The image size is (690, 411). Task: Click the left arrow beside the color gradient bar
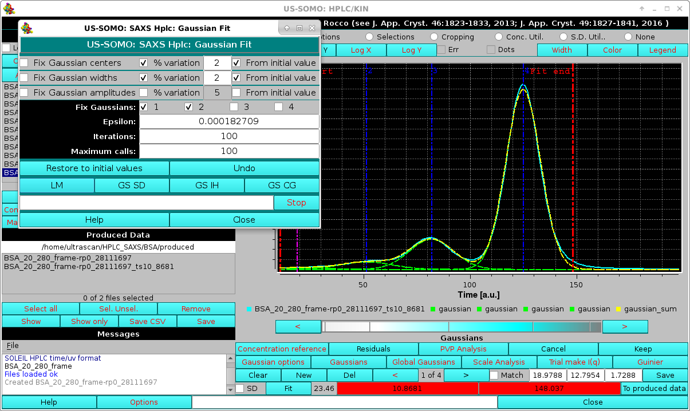pyautogui.click(x=298, y=326)
